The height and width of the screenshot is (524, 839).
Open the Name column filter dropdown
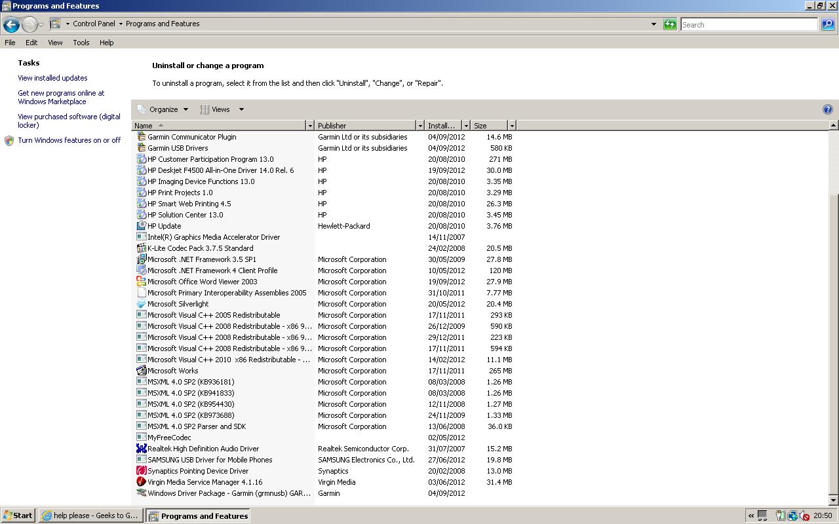[x=310, y=125]
